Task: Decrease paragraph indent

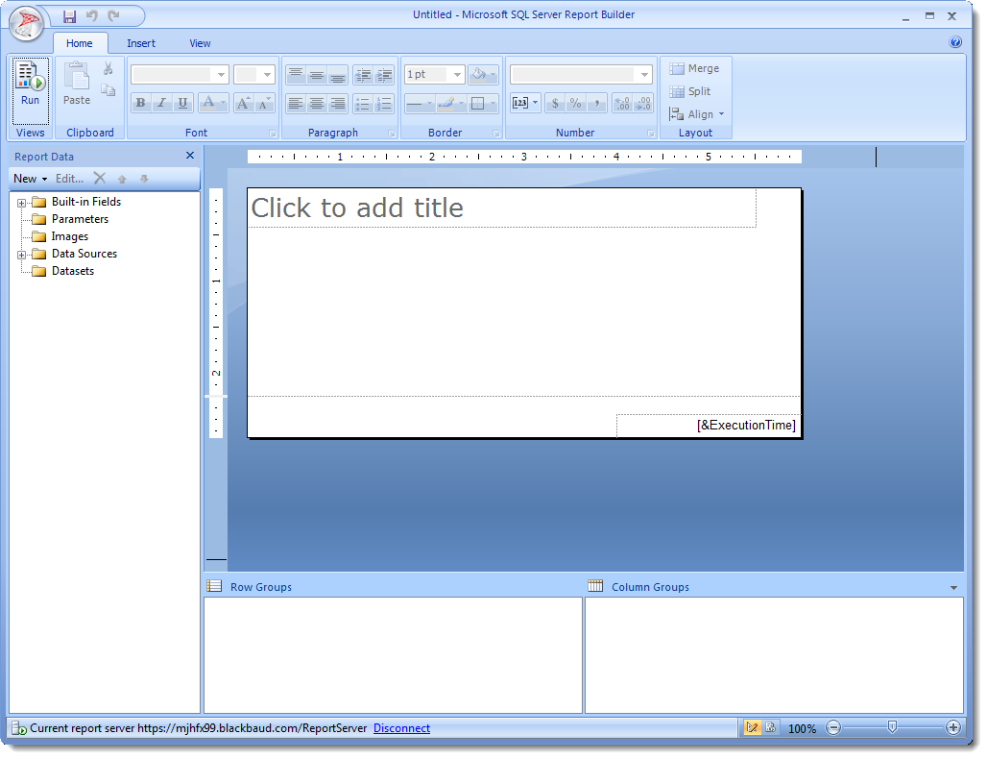Action: click(363, 74)
